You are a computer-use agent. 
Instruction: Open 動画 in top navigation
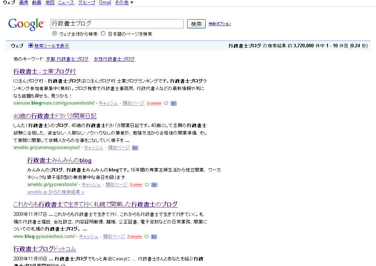tap(37, 2)
